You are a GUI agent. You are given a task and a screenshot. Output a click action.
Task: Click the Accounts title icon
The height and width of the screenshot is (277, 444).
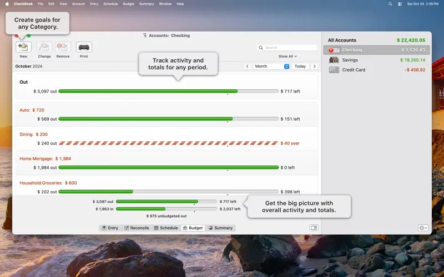[x=145, y=35]
